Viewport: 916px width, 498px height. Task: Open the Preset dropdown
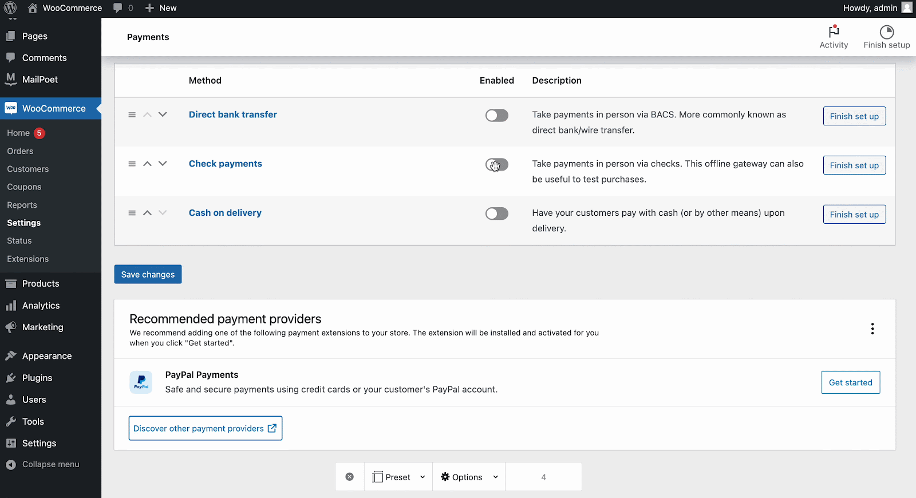click(x=398, y=477)
